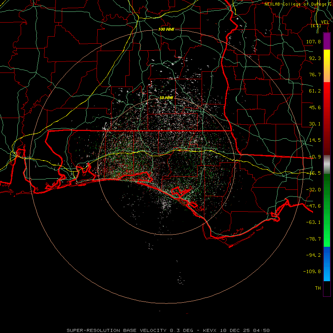Click the "45.6" scale value
This screenshot has height=333, width=333.
(x=315, y=107)
